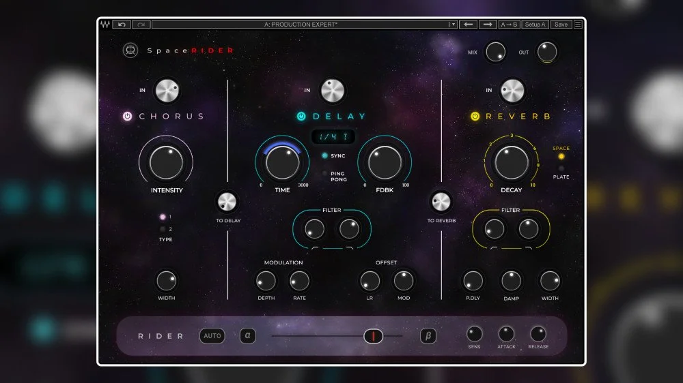
Task: Click the rider Release knob
Action: pos(538,334)
